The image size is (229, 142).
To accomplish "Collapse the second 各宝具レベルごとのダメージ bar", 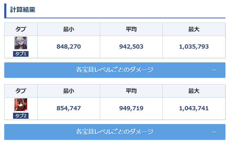I will 115,132.
